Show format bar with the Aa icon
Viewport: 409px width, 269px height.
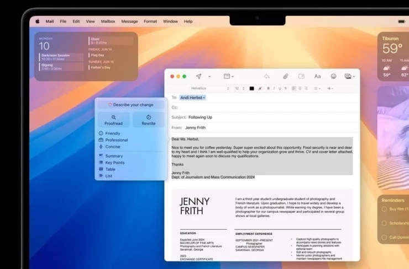317,76
